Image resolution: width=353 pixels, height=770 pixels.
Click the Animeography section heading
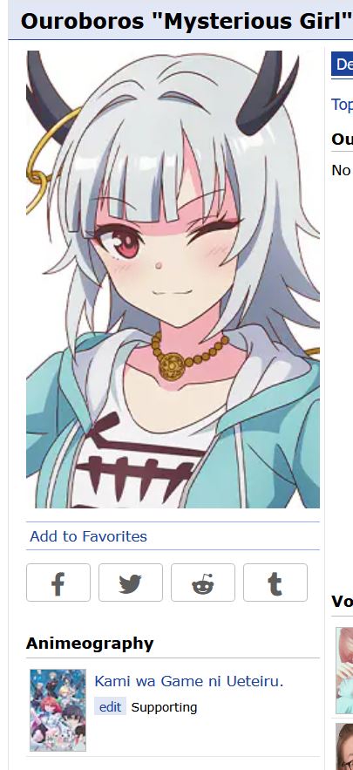coord(90,643)
